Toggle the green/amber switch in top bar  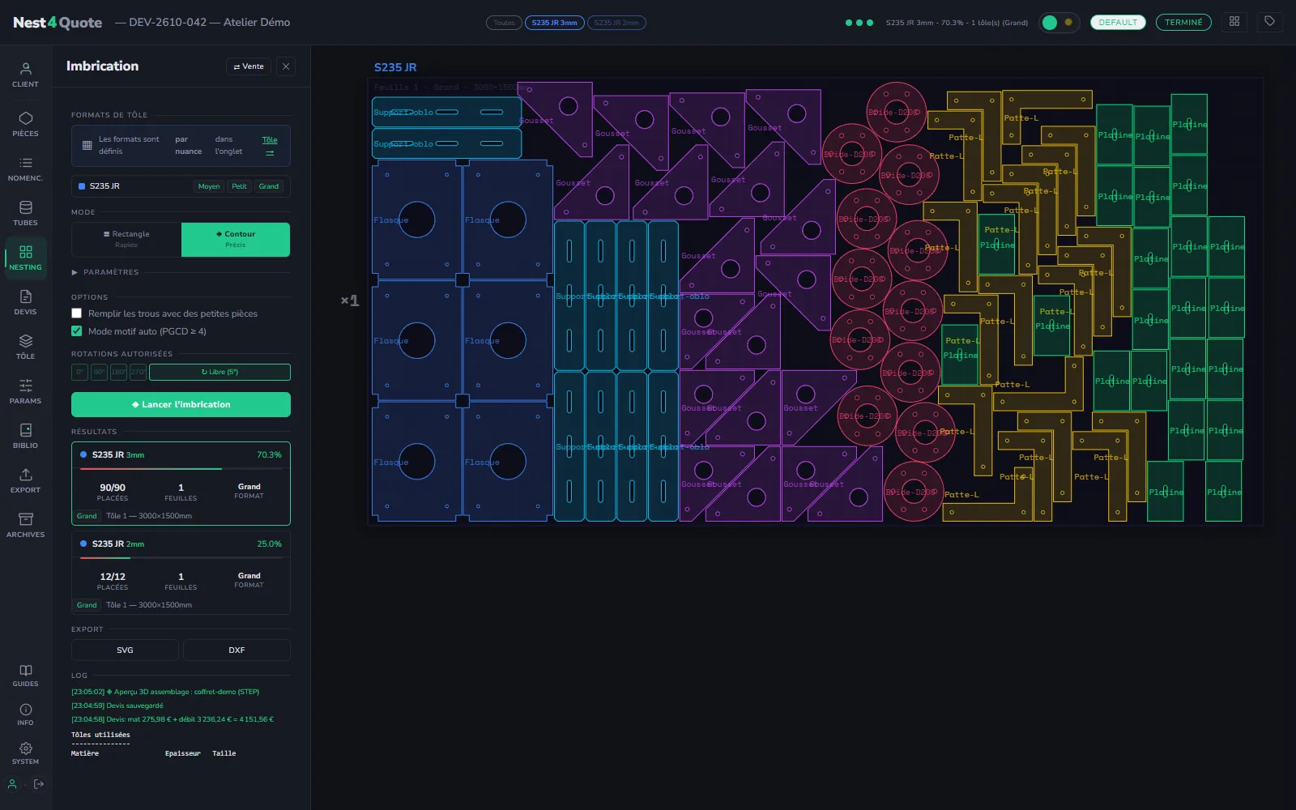click(x=1058, y=23)
